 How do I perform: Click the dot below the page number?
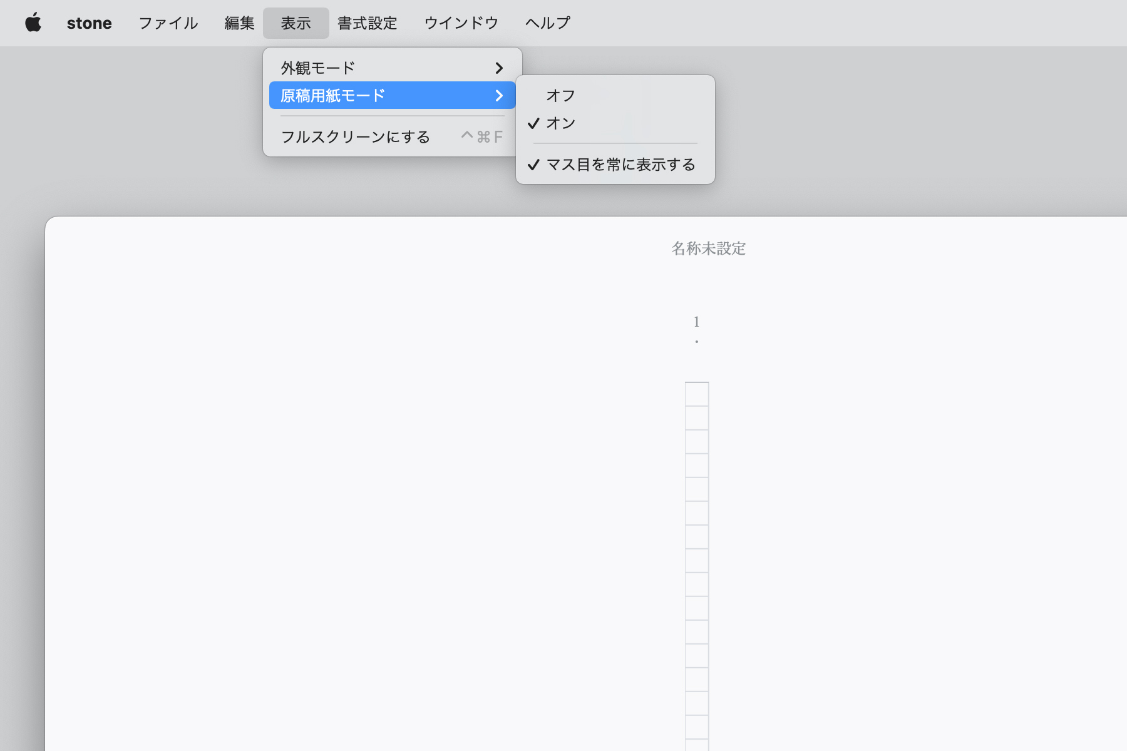696,342
